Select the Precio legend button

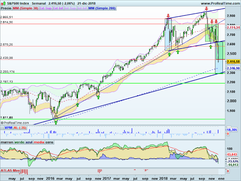pyautogui.click(x=6, y=8)
